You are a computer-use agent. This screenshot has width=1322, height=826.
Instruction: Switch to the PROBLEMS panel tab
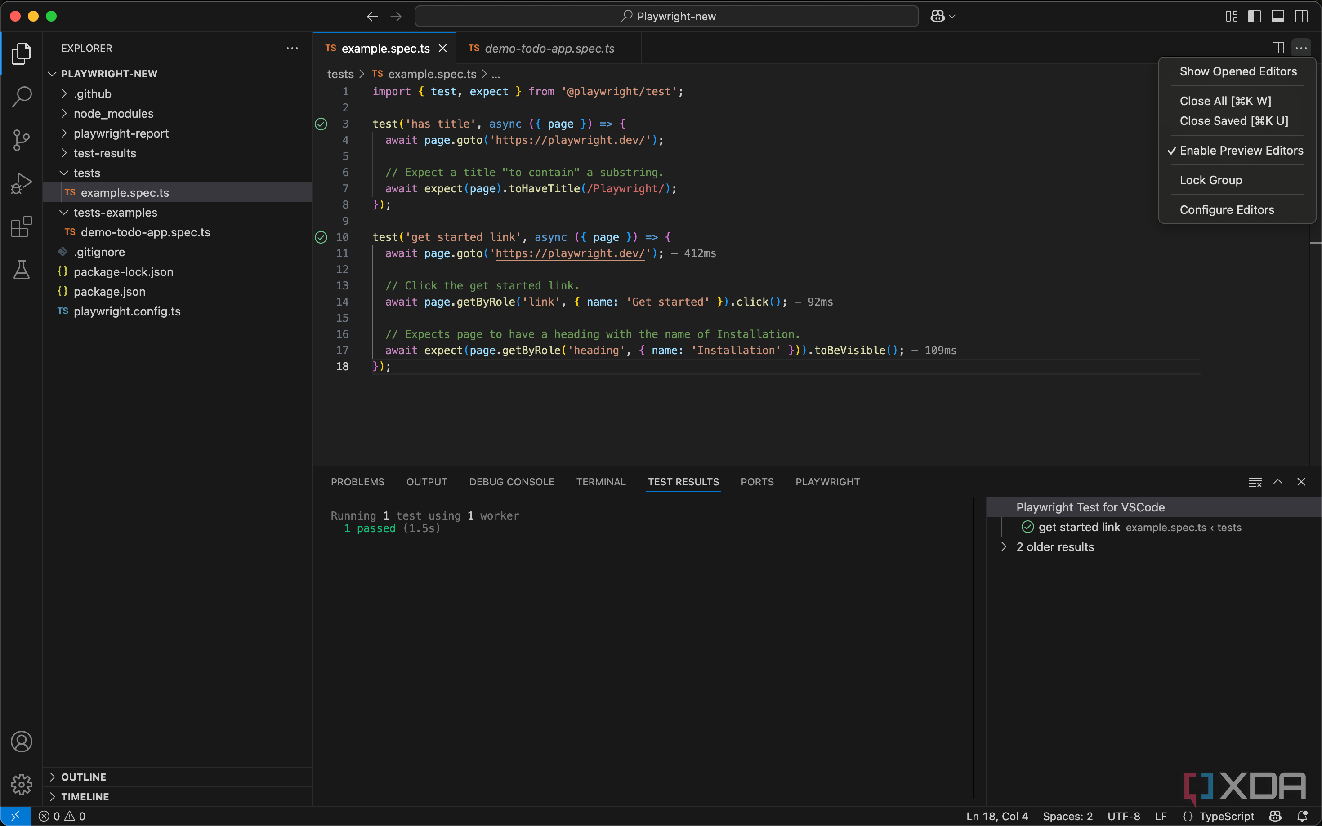click(357, 482)
